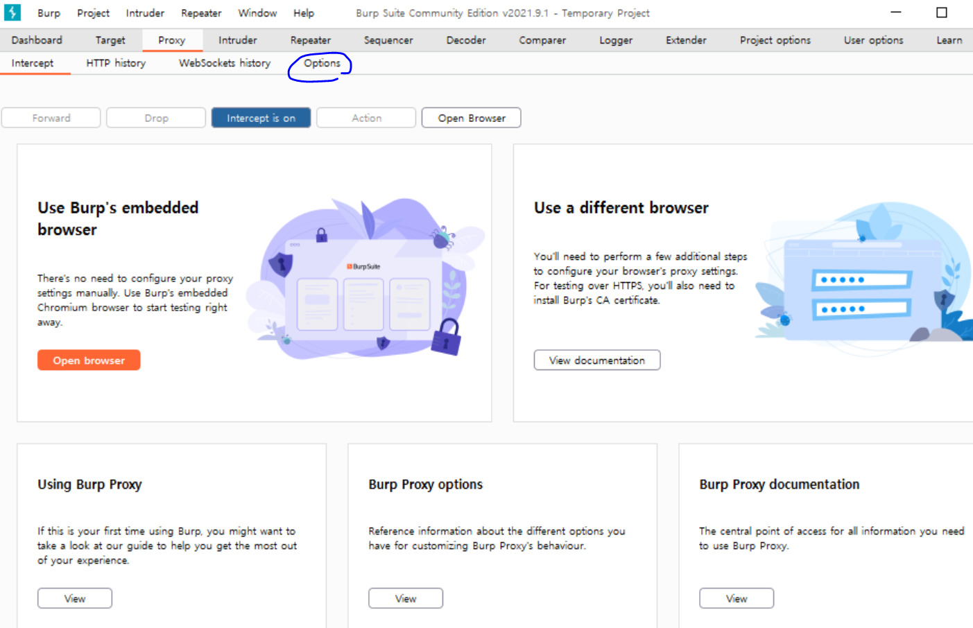Click the embedded browser illustration
This screenshot has width=973, height=628.
point(366,279)
